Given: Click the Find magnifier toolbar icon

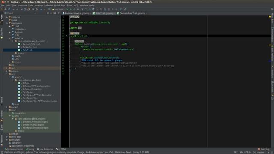Looking at the screenshot, I should click(x=33, y=9).
